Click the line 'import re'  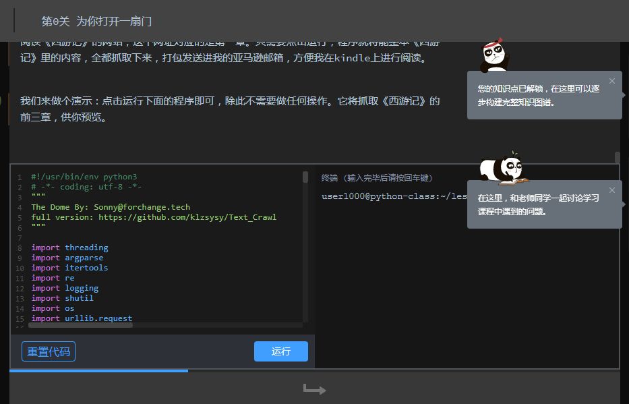pos(53,278)
